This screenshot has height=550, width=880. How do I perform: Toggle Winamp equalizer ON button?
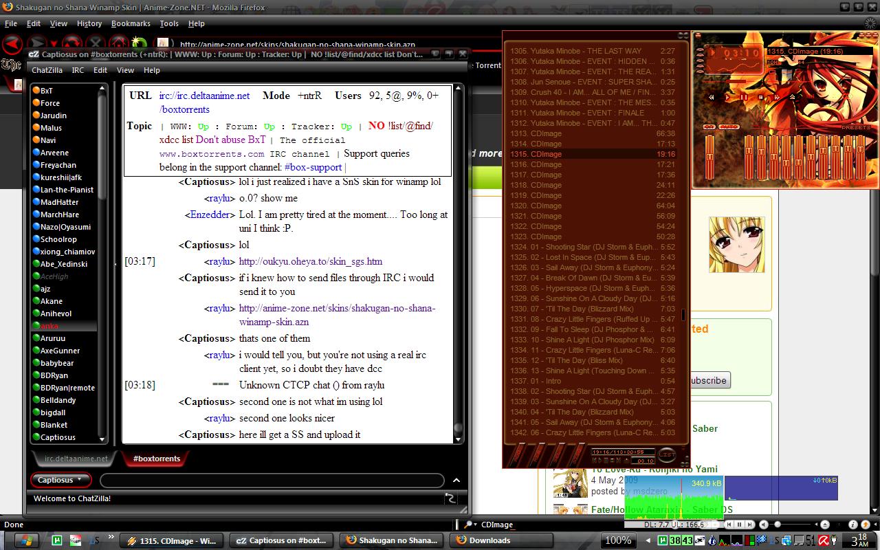coord(709,126)
